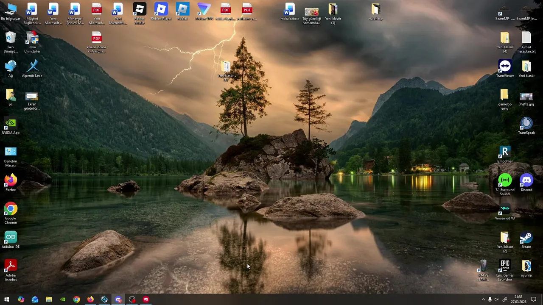Image resolution: width=543 pixels, height=305 pixels.
Task: Launch Roblox Player shortcut
Action: click(161, 12)
